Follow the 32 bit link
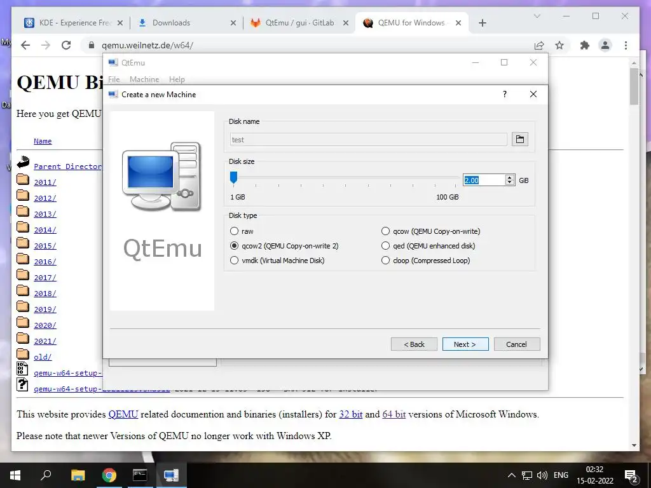 tap(351, 414)
